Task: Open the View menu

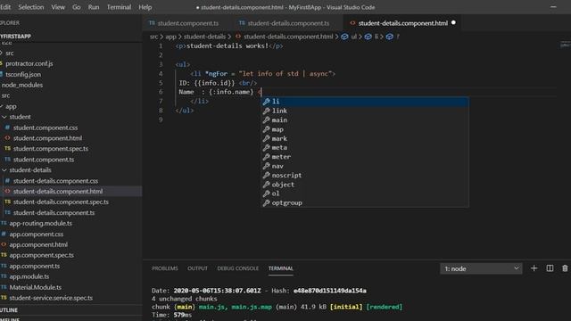Action: [58, 7]
